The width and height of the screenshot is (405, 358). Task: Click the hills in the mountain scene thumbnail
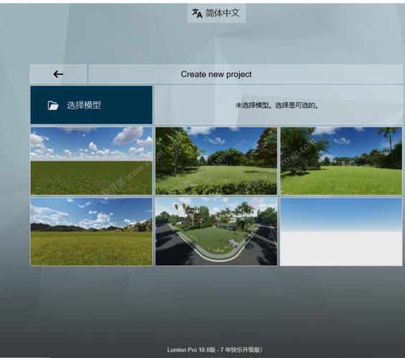click(91, 226)
